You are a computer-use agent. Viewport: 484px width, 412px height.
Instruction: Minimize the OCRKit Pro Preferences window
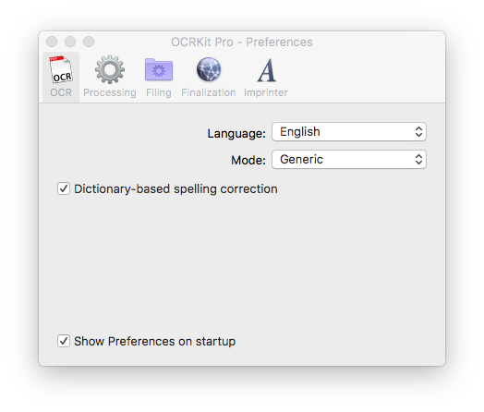(x=70, y=42)
